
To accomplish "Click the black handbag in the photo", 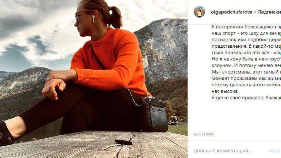I will click(x=154, y=114).
